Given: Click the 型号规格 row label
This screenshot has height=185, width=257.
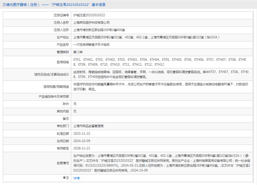Looking at the screenshot, I should click(x=63, y=62).
